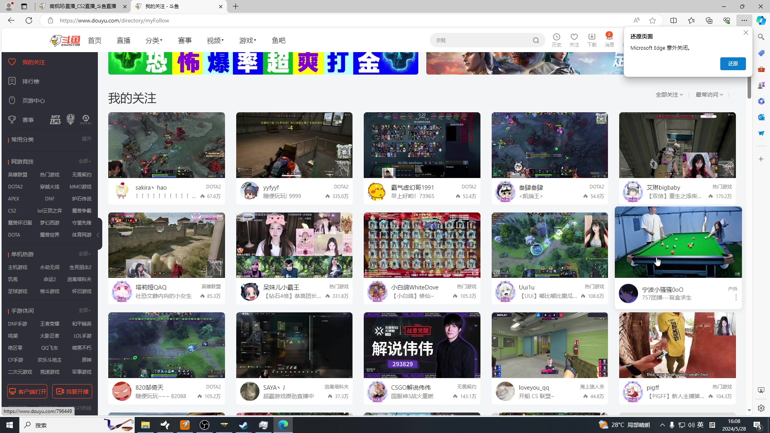Click the 还原 restore button
The image size is (770, 433).
[733, 64]
